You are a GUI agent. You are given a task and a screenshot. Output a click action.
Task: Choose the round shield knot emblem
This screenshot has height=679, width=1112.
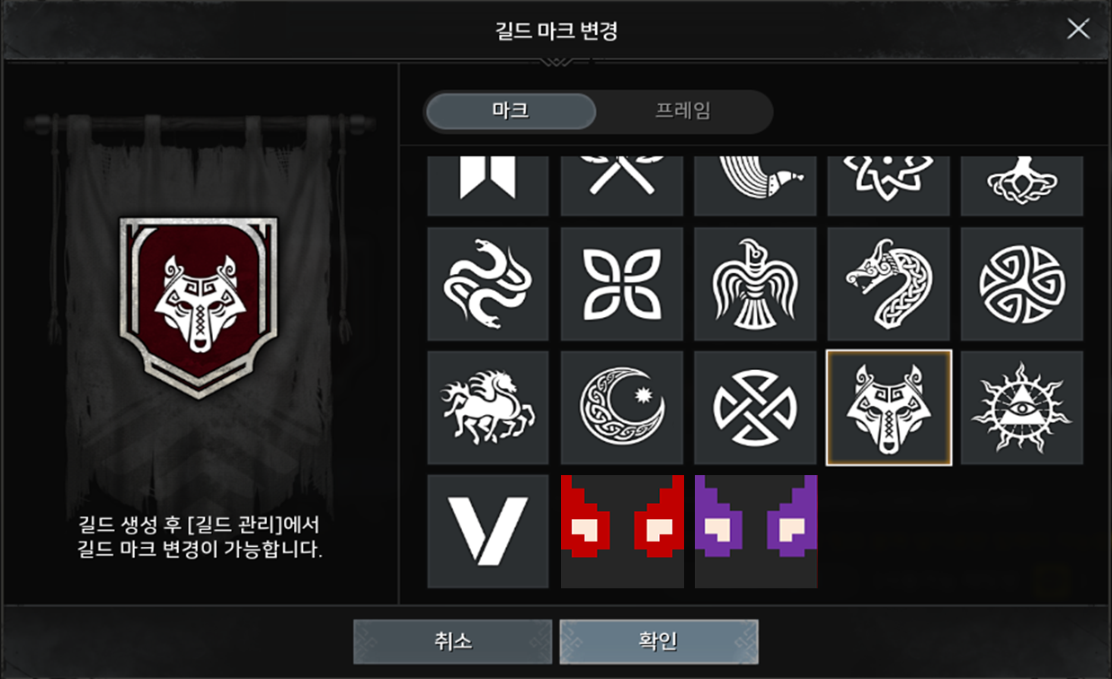(755, 408)
